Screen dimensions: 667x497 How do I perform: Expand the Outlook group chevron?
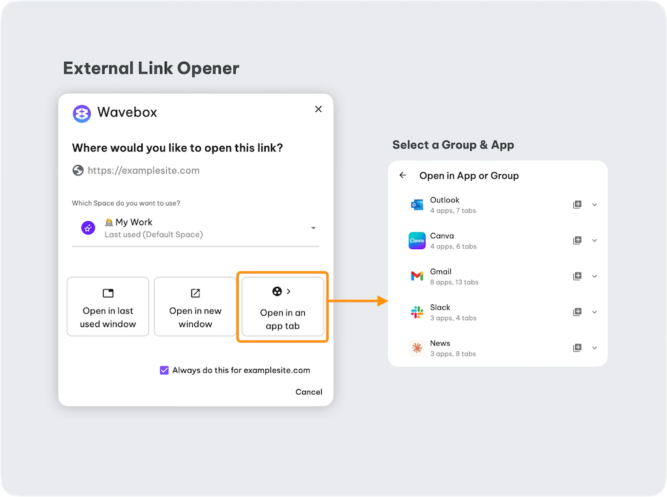594,205
